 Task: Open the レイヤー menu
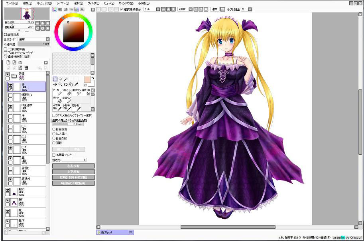63,3
